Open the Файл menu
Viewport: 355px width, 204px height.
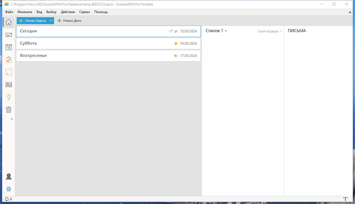(9, 12)
